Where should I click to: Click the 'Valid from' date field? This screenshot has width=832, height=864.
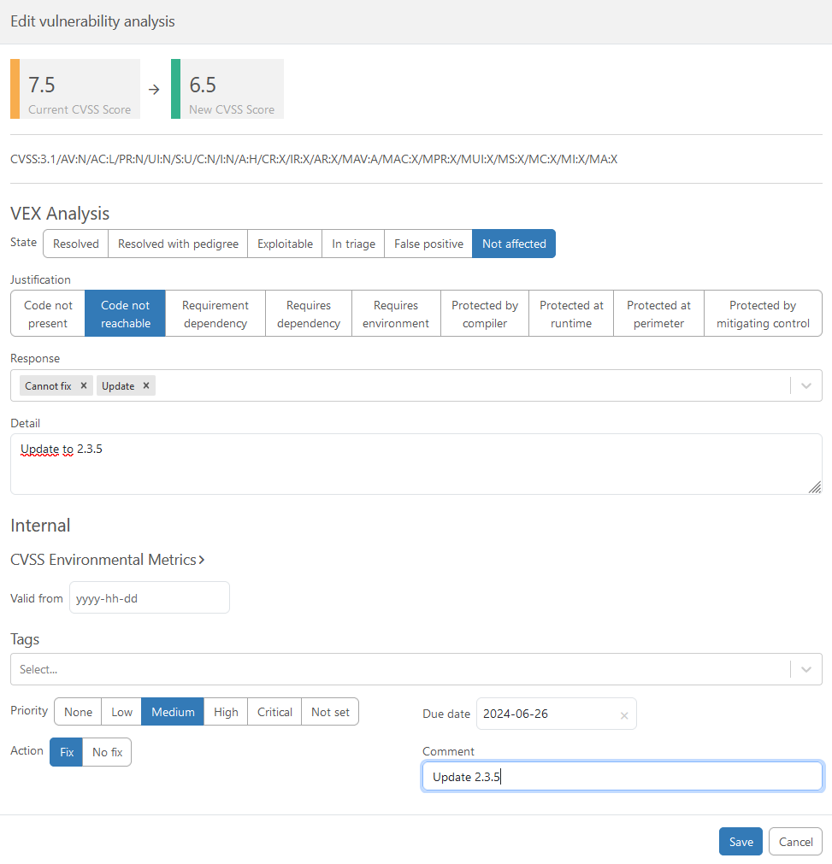pos(149,598)
